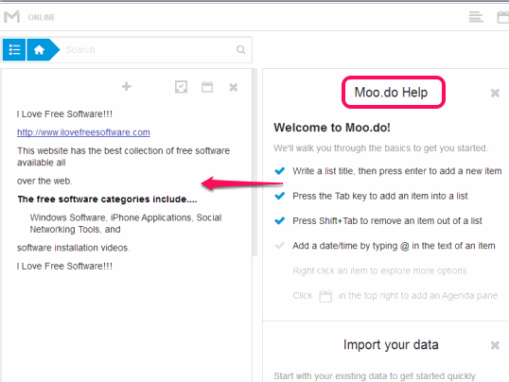Open calendar icon in list pane header
Screen dimensions: 509x382
[x=207, y=87]
